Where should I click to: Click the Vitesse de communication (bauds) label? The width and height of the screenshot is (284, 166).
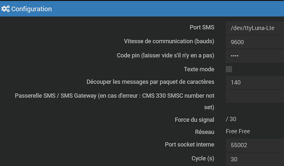169,41
